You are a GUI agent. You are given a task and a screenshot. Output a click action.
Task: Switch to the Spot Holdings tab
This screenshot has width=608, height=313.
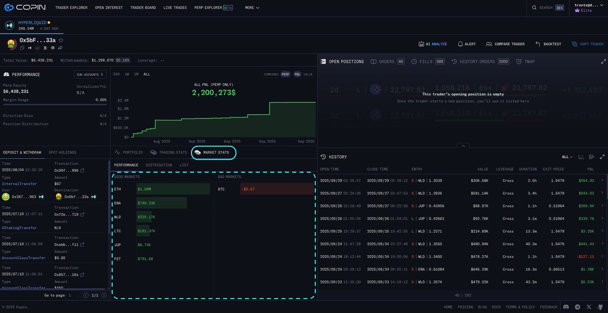click(x=62, y=152)
